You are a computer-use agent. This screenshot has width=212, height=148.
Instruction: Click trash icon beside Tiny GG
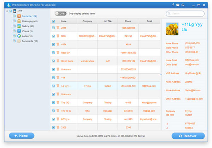point(58,102)
